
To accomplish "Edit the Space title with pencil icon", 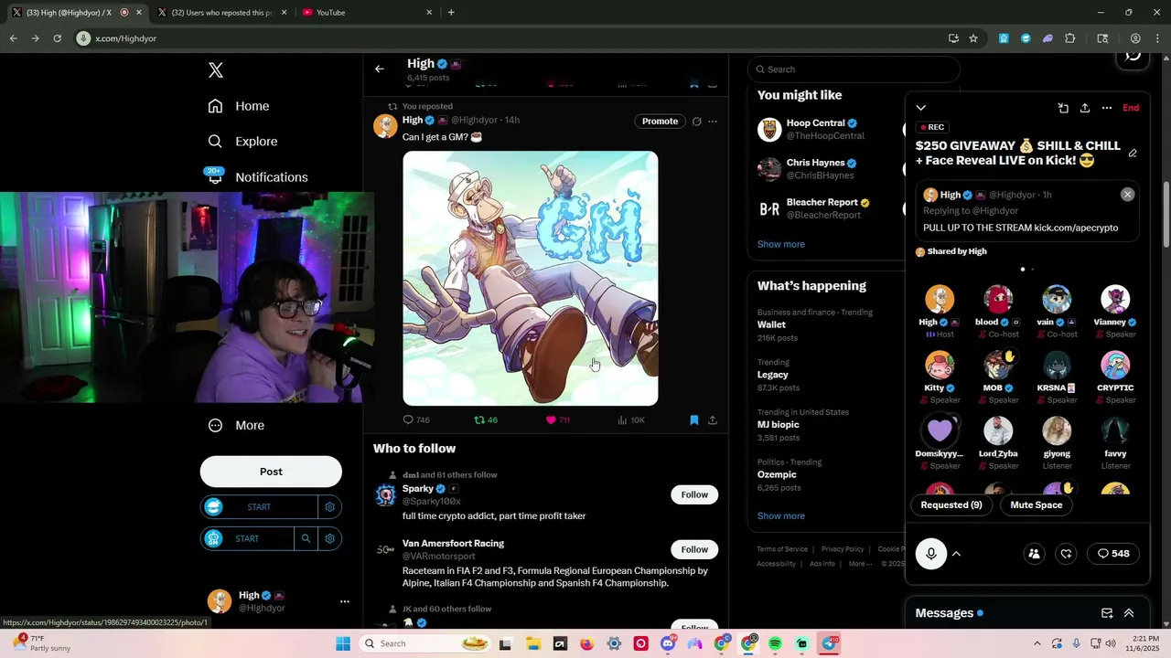I will point(1133,154).
